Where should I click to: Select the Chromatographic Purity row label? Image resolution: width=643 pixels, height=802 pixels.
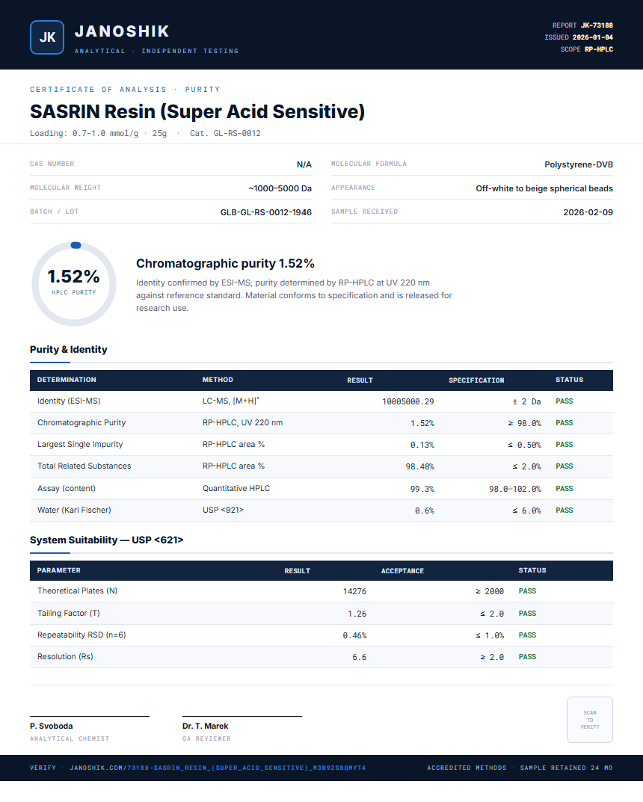coord(81,422)
